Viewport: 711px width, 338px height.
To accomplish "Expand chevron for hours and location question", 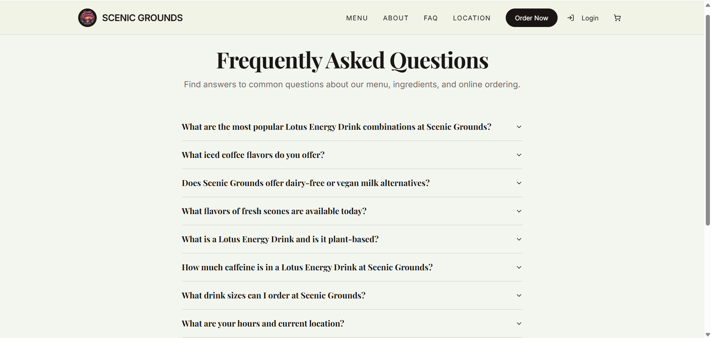I will pyautogui.click(x=519, y=324).
